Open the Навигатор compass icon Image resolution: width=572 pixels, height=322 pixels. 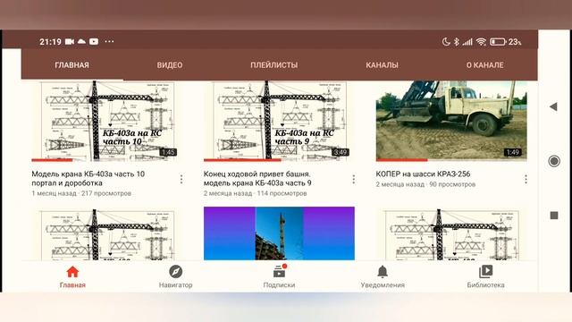point(175,272)
